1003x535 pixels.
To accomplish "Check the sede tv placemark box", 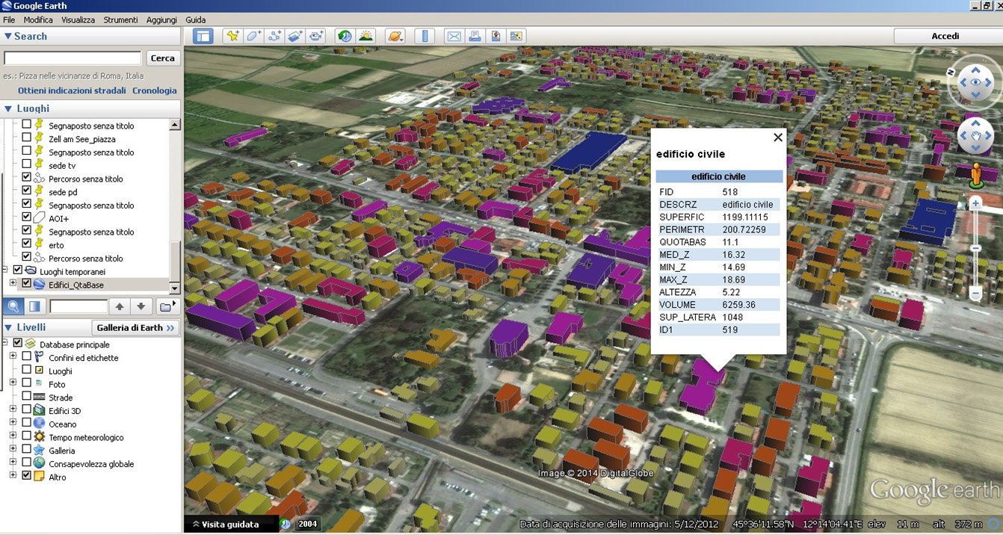I will click(27, 164).
